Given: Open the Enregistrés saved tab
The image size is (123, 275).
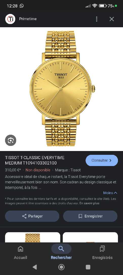Looking at the screenshot, I should [102, 253].
